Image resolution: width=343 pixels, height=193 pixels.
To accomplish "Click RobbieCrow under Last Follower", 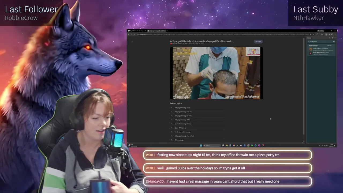I will coord(21,18).
